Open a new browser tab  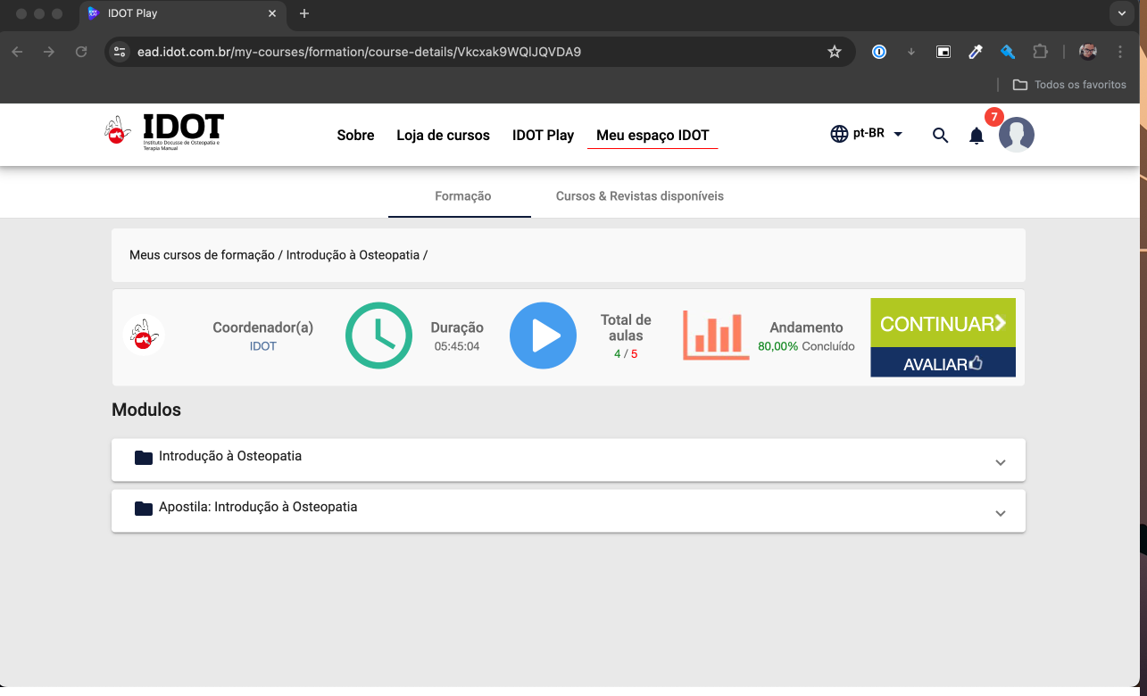coord(304,13)
